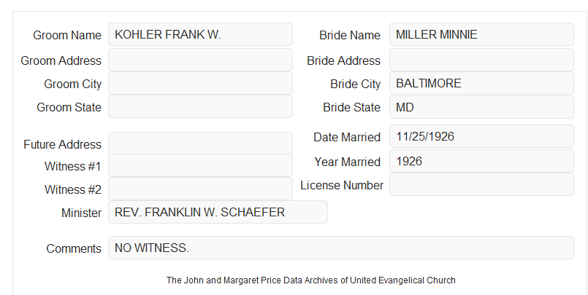The width and height of the screenshot is (588, 295).
Task: Select the empty Groom Address field
Action: [200, 60]
